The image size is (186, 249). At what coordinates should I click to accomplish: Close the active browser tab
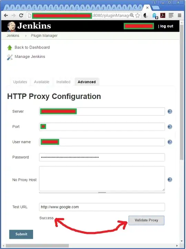147,8
